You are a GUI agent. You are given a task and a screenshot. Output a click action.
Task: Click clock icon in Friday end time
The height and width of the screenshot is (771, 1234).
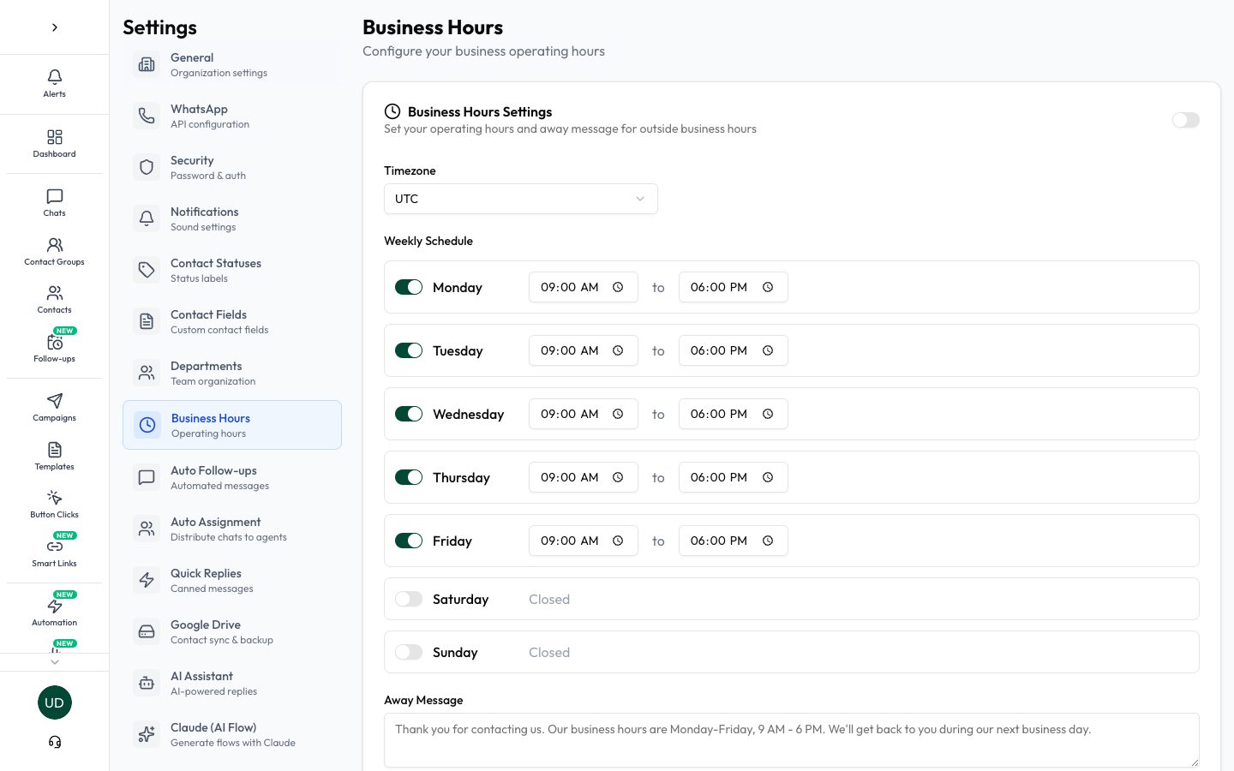[x=768, y=541]
